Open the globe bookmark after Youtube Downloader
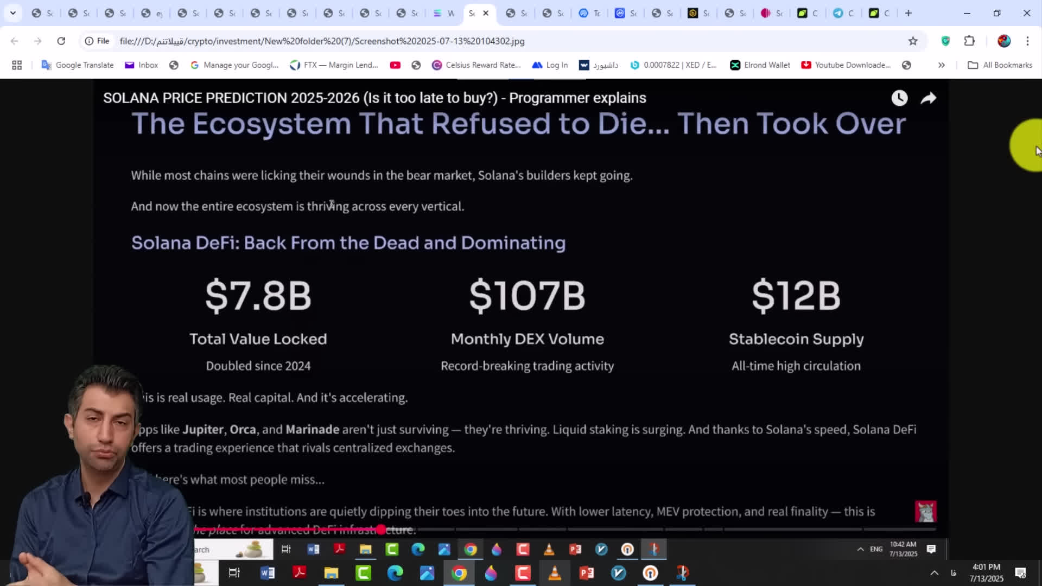 pos(906,65)
